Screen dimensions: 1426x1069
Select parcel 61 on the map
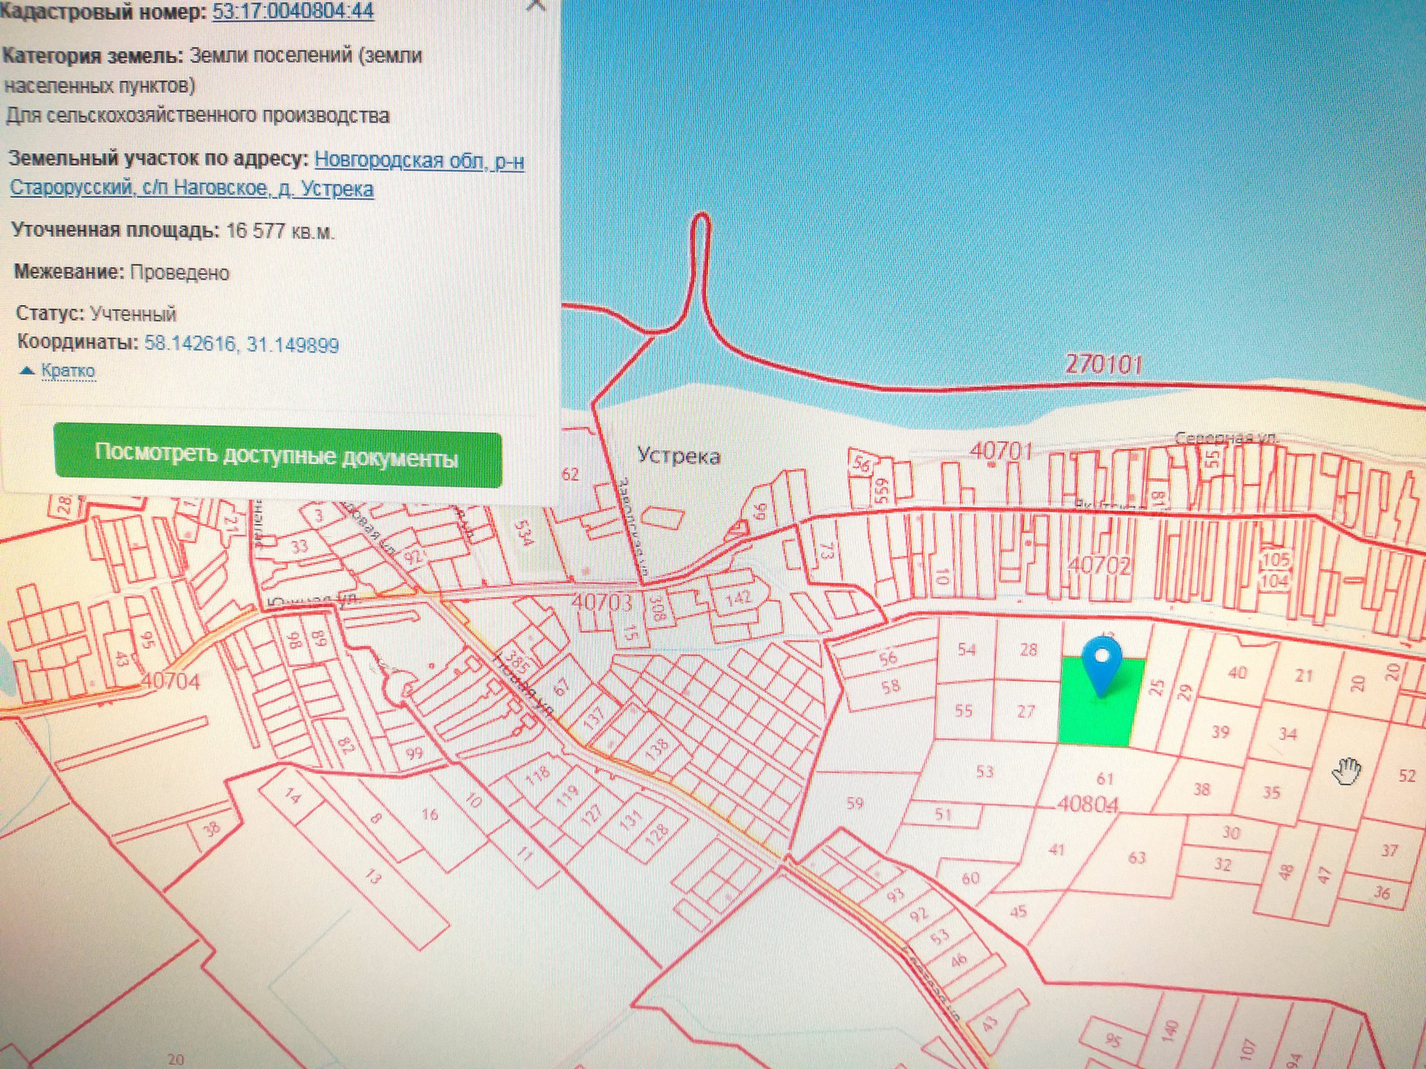[x=1104, y=778]
